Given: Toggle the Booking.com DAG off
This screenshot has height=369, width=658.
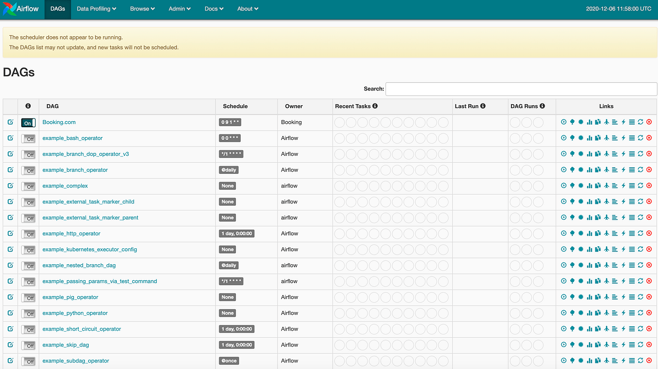Looking at the screenshot, I should (x=28, y=122).
